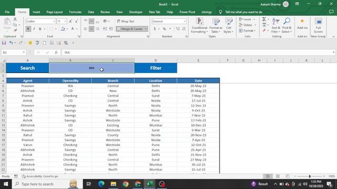The image size is (337, 189).
Task: Open the Cell Styles dropdown
Action: [229, 25]
